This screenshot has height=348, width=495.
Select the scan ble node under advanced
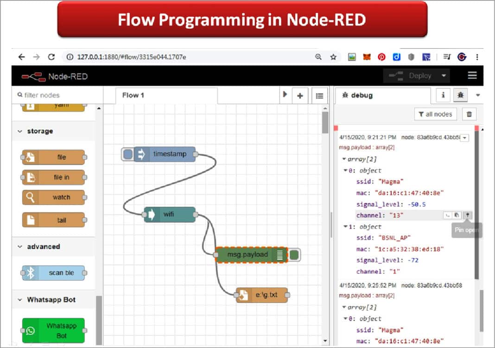coord(53,273)
